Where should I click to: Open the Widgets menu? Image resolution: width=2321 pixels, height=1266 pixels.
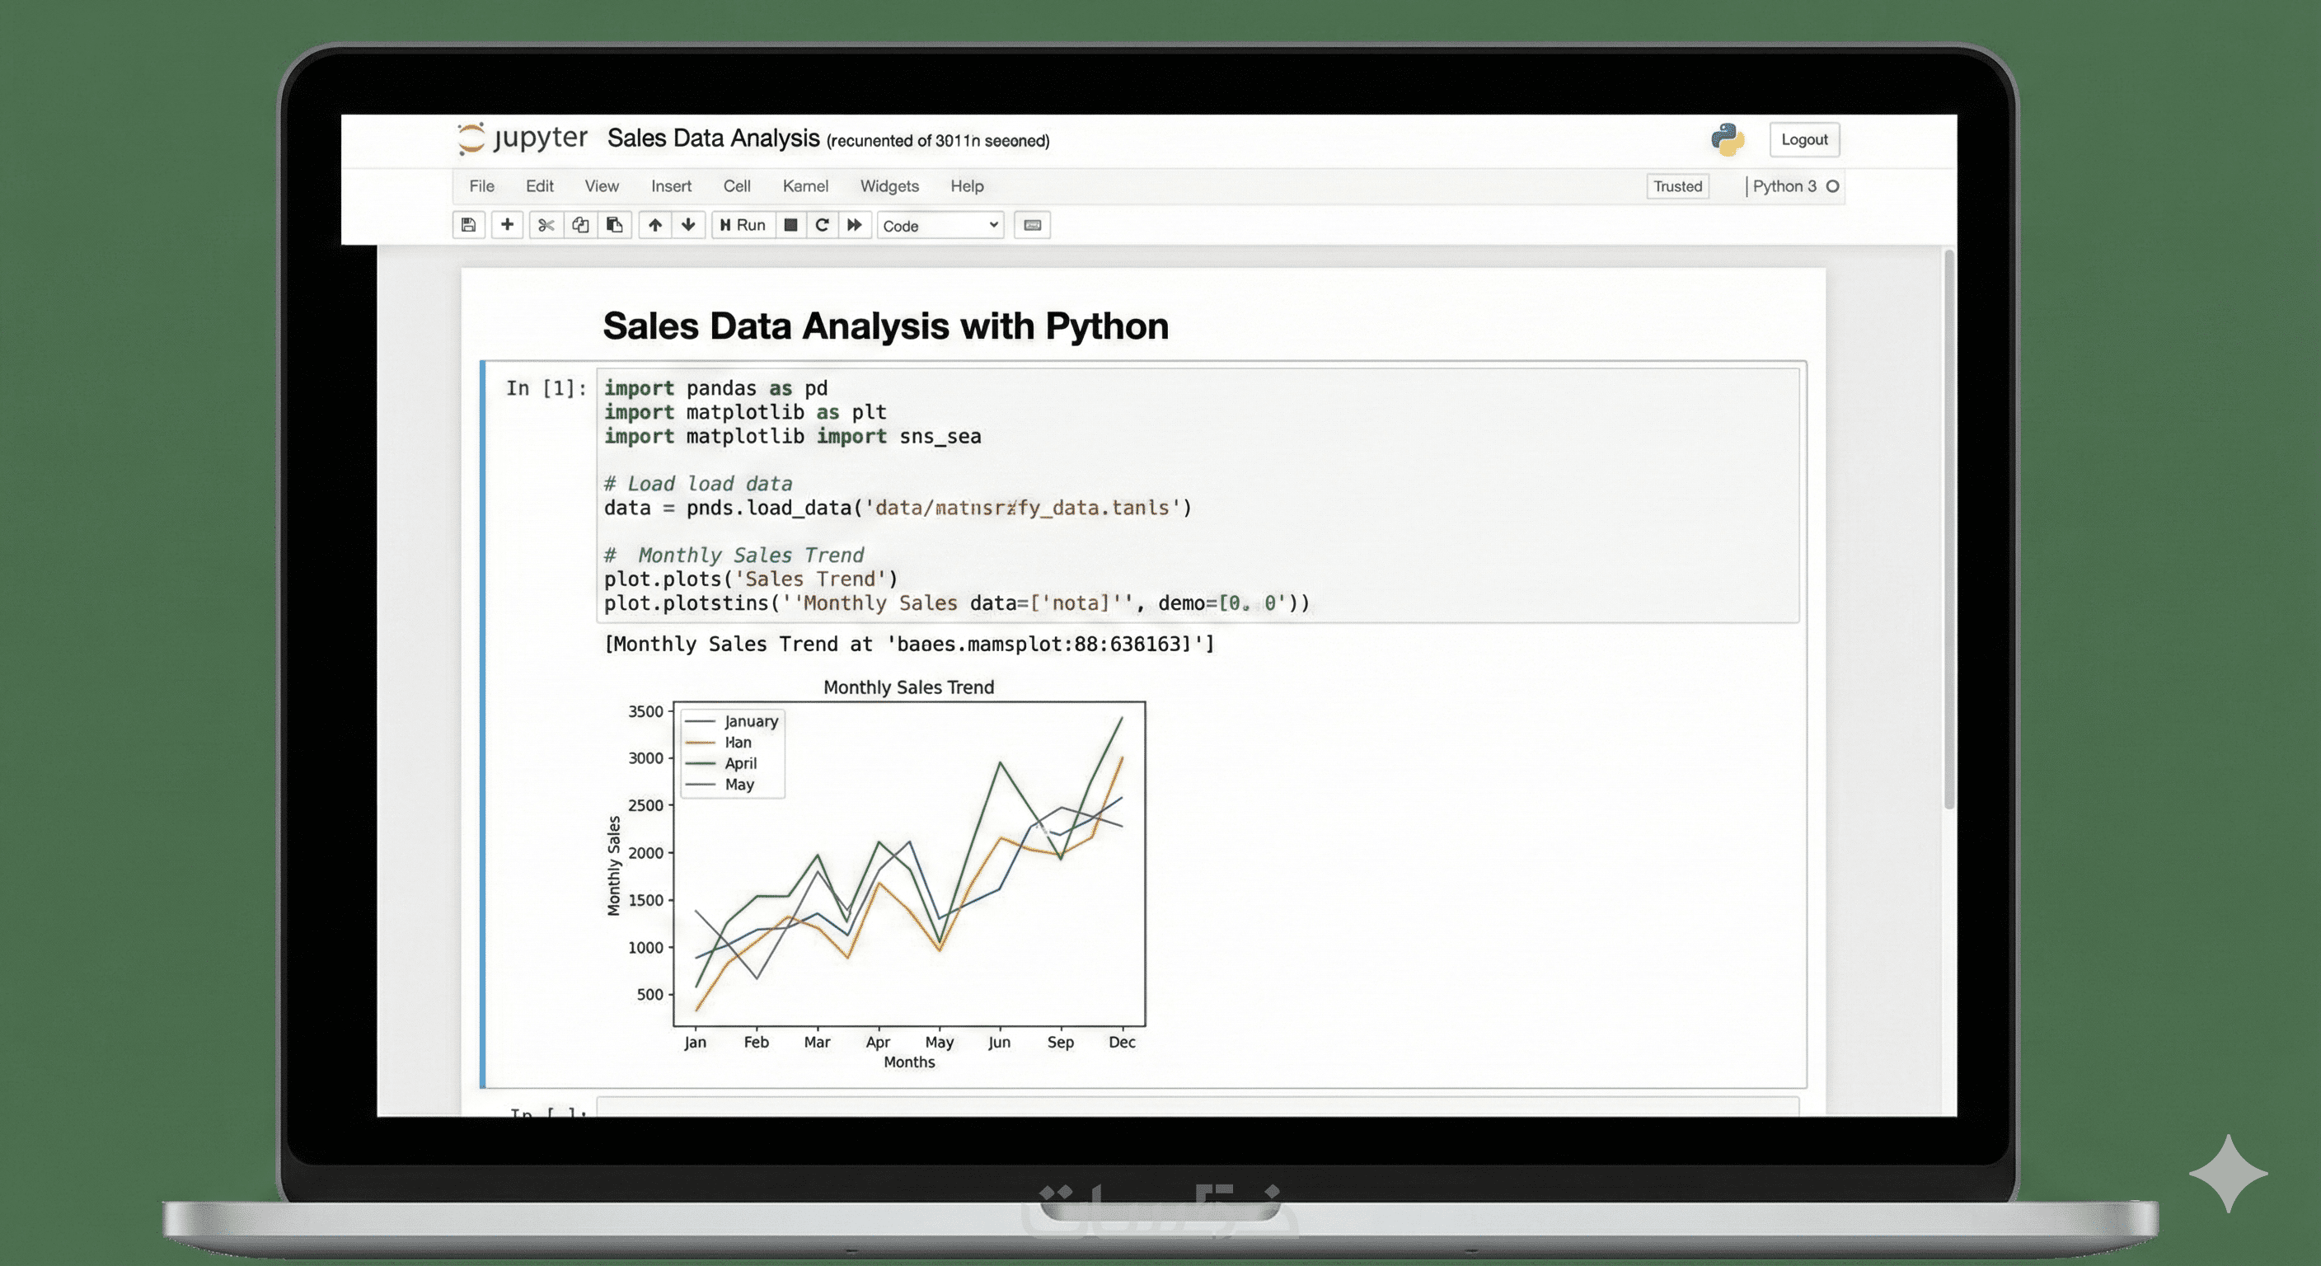889,186
